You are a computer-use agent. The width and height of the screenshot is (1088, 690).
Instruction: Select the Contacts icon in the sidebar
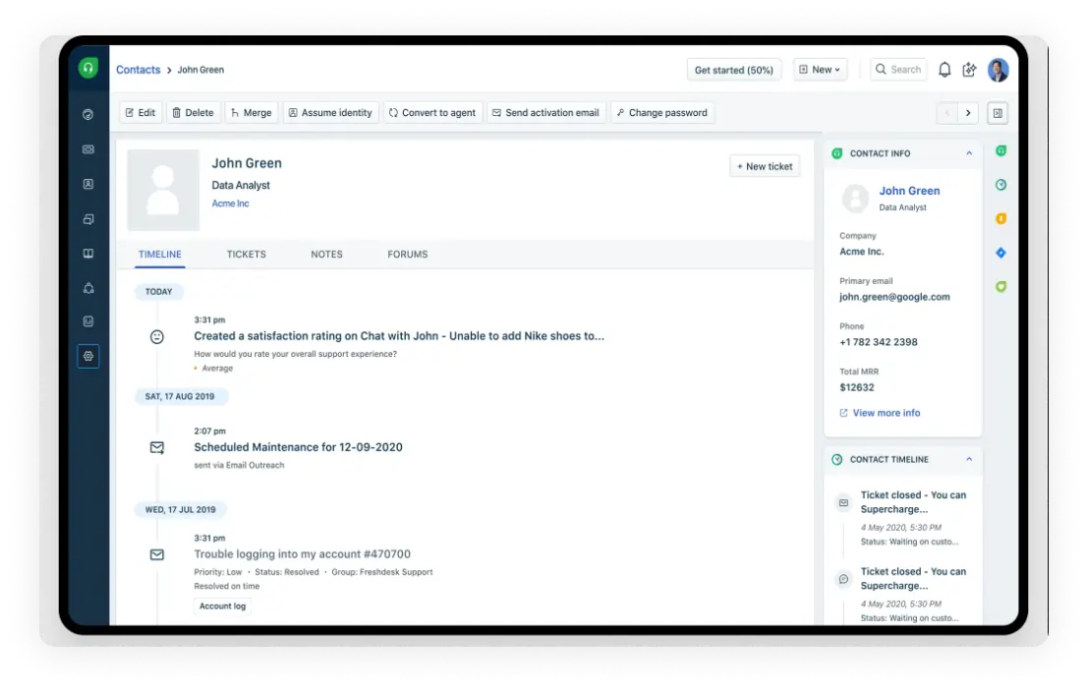click(87, 184)
